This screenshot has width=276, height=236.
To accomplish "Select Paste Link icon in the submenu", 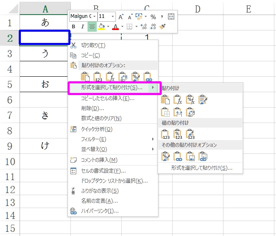I will tap(178, 157).
